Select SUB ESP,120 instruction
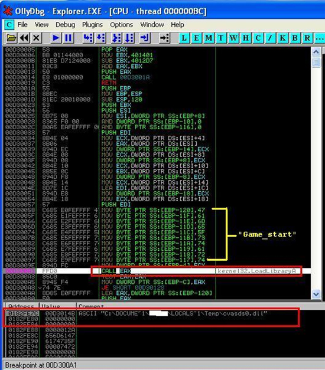 coord(157,99)
